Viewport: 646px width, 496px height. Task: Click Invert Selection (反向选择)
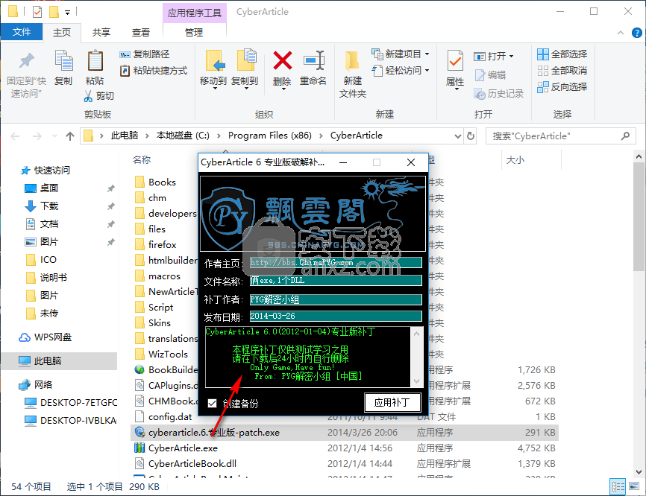(562, 87)
